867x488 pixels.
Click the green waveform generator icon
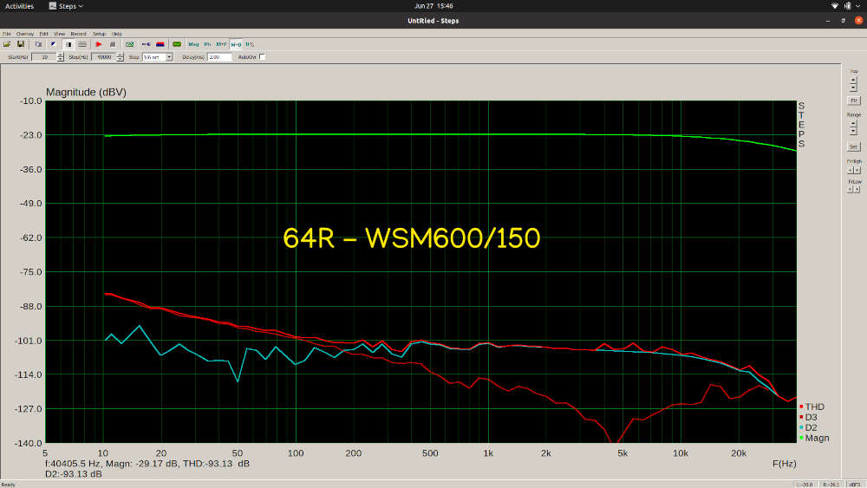177,44
